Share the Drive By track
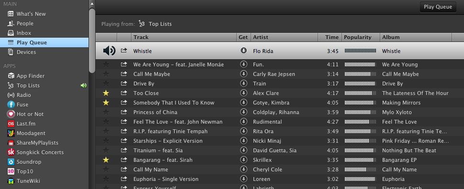Viewport: 464px width, 189px height. click(124, 83)
